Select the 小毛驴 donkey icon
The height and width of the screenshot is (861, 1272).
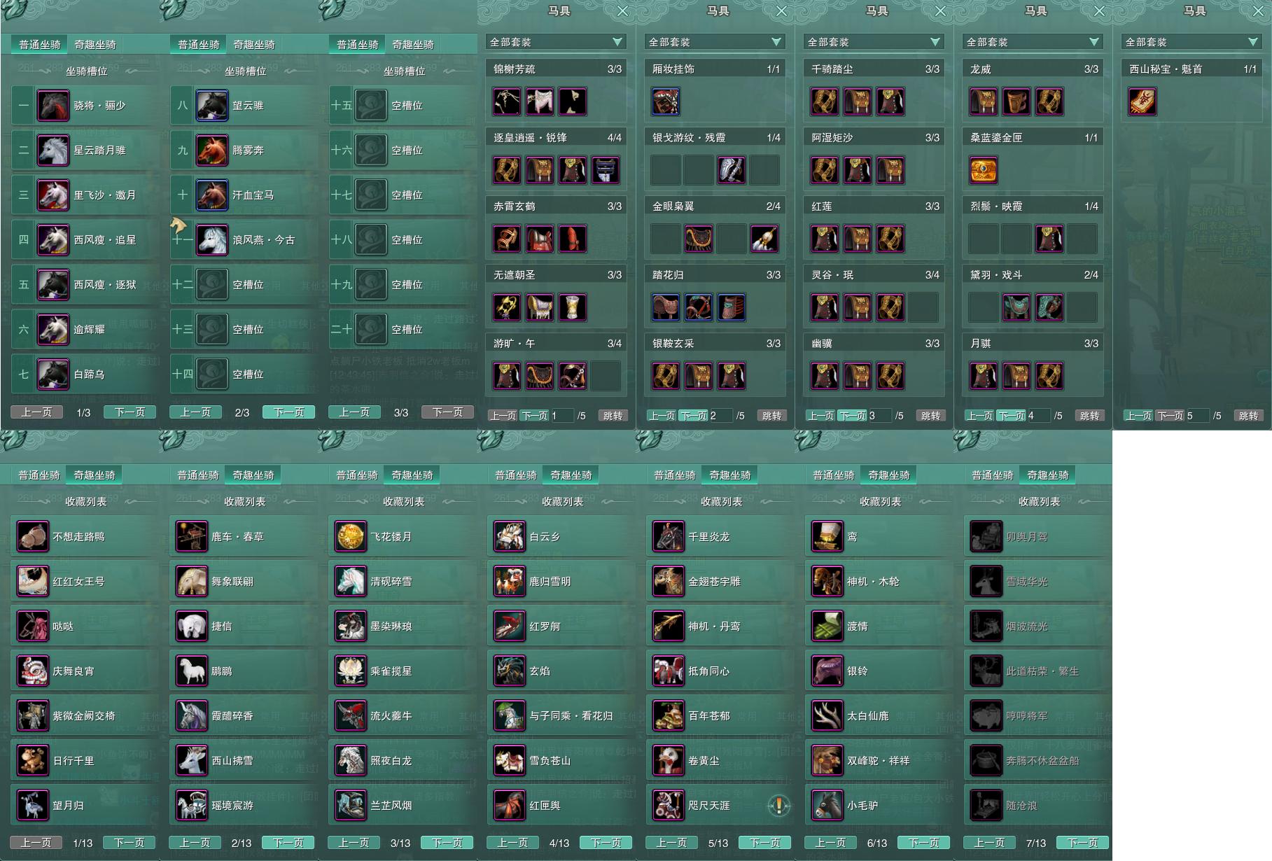point(827,806)
